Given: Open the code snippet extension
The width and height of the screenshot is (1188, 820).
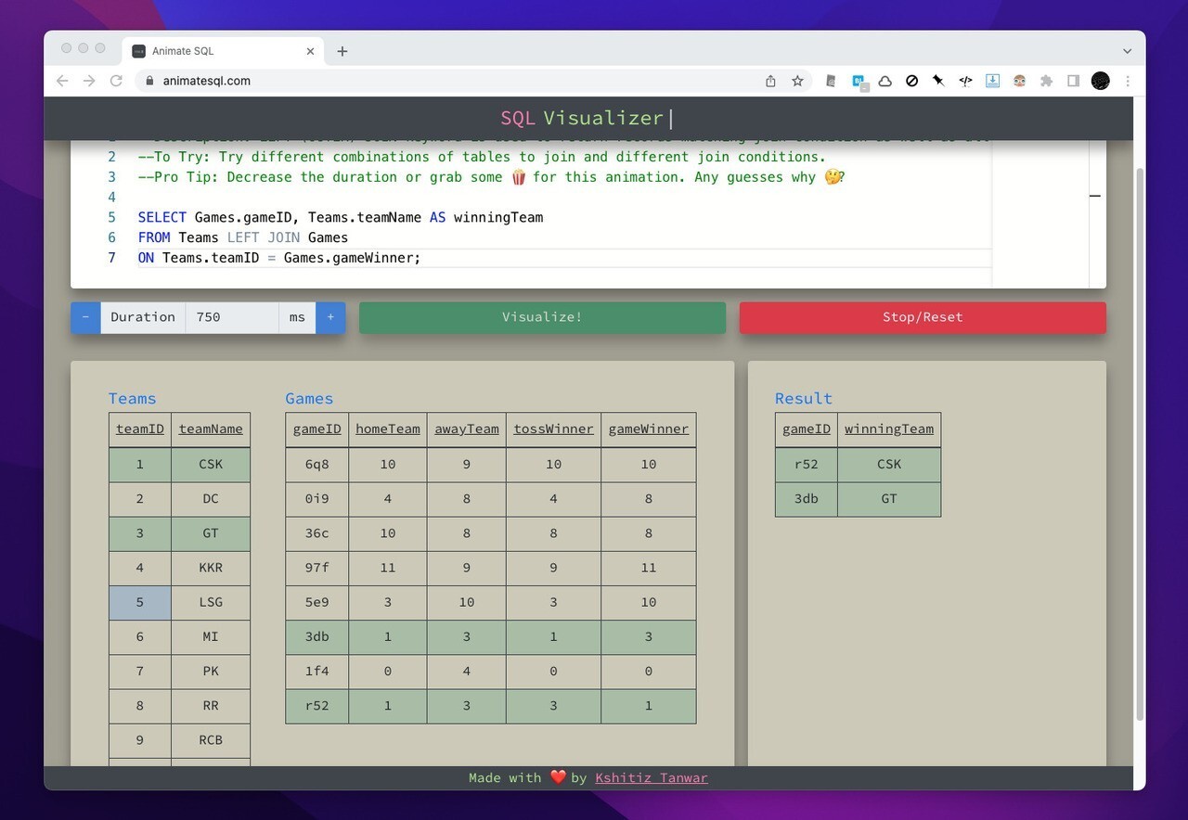Looking at the screenshot, I should pos(964,81).
